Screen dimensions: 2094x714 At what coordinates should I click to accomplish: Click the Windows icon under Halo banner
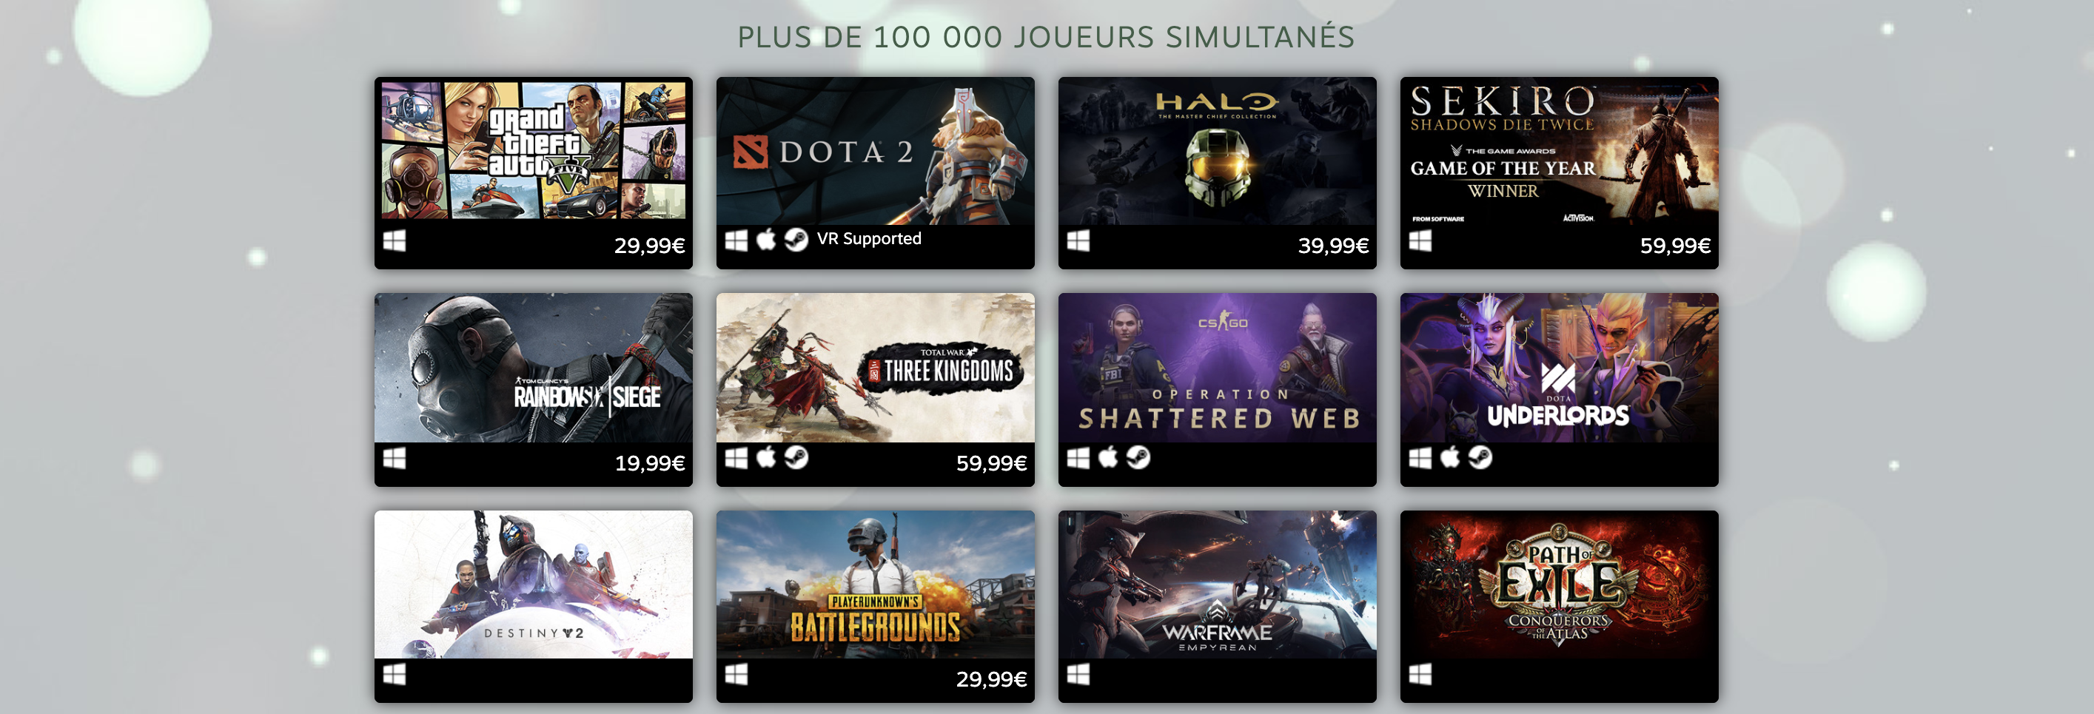[1078, 241]
